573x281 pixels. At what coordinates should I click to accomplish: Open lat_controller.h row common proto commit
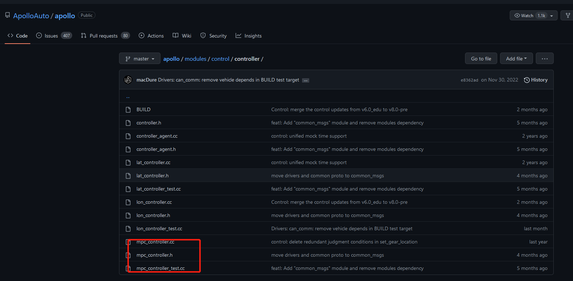(x=327, y=176)
